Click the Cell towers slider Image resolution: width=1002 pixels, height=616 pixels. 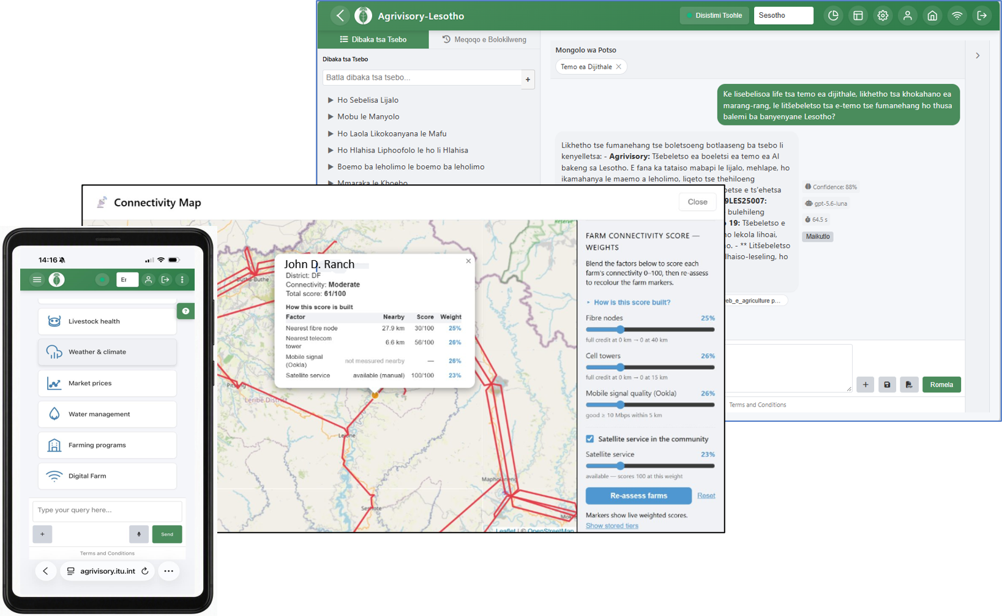pos(650,367)
